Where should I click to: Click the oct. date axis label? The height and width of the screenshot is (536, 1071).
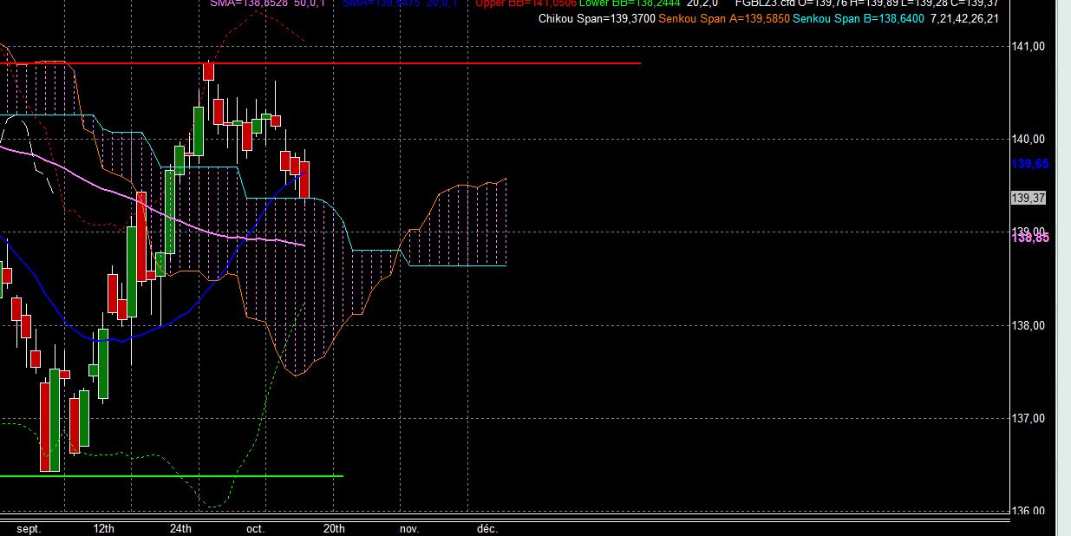[x=256, y=528]
